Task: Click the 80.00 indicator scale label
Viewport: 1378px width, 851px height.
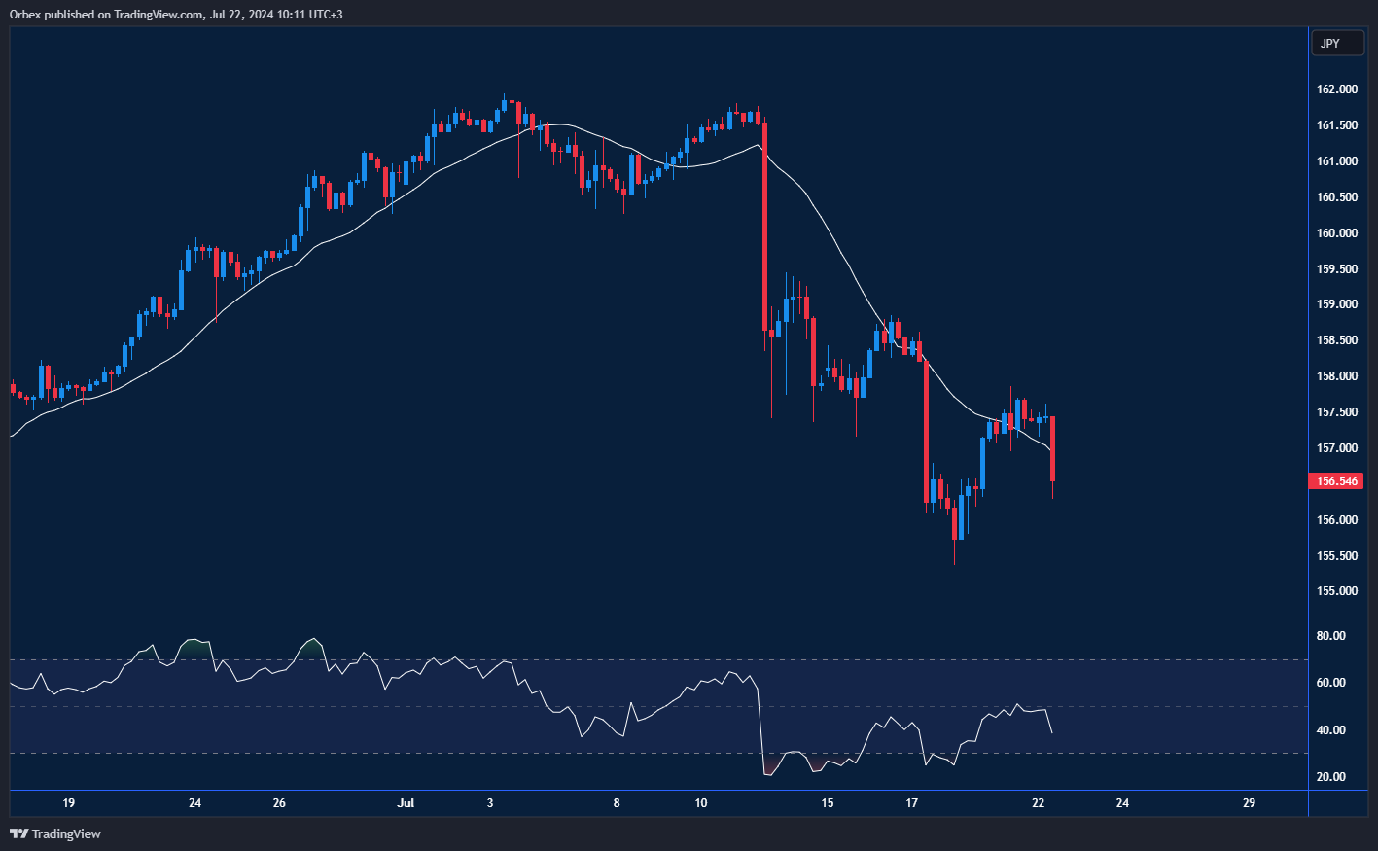Action: pos(1331,636)
